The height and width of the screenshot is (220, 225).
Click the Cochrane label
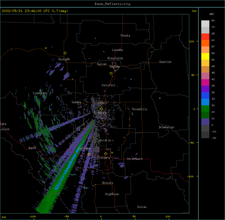[84, 148]
